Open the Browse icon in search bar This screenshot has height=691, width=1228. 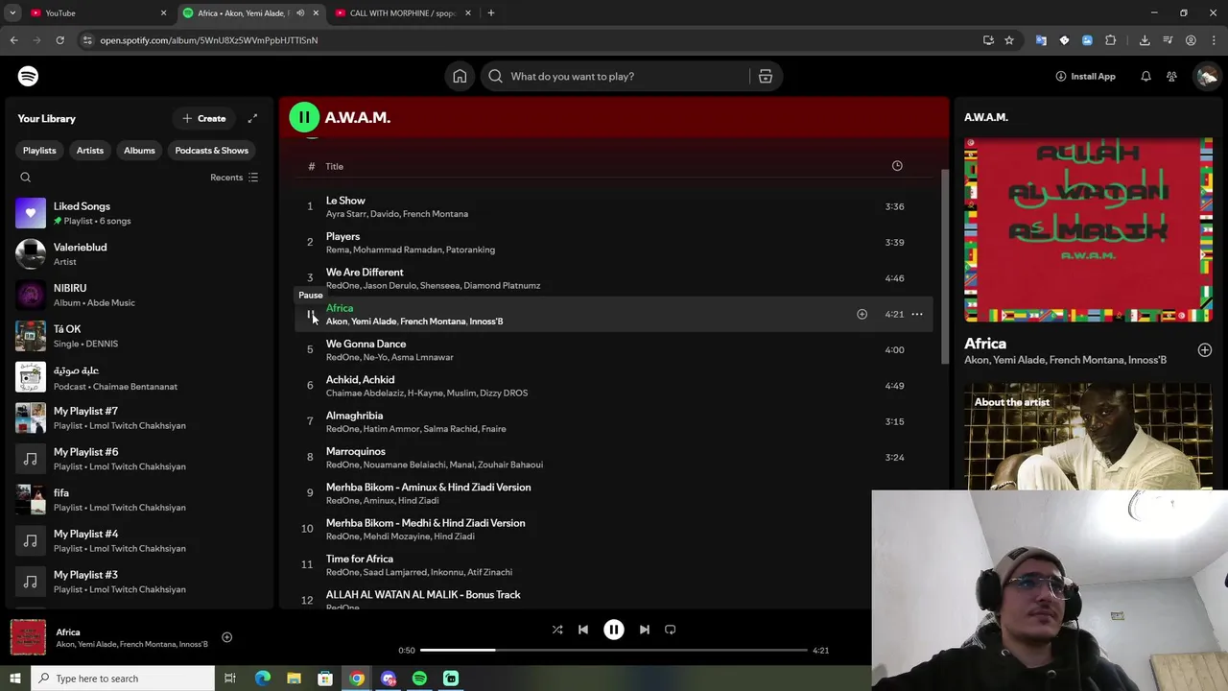click(765, 76)
